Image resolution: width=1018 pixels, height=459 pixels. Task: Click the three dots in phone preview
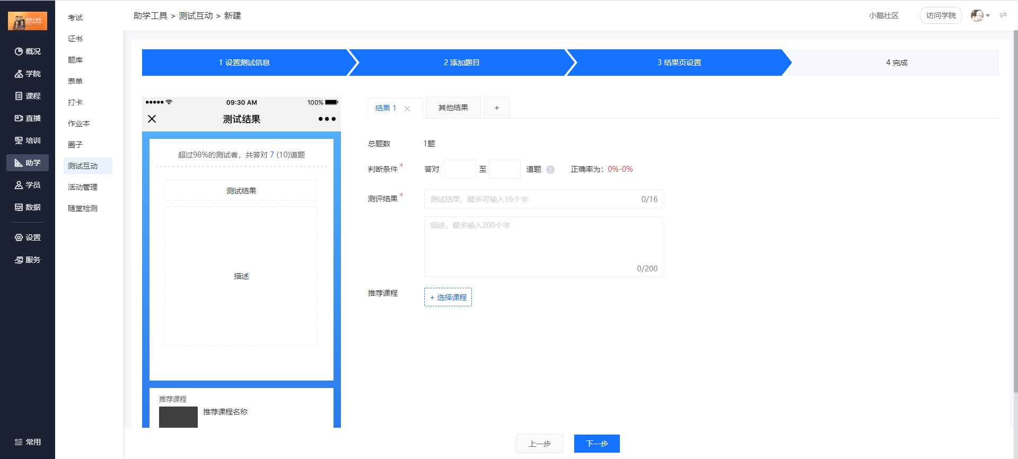point(327,119)
